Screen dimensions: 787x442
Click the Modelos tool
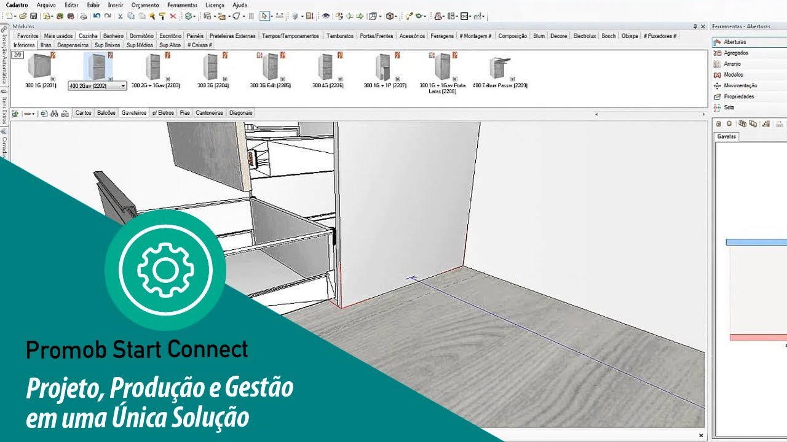click(749, 74)
